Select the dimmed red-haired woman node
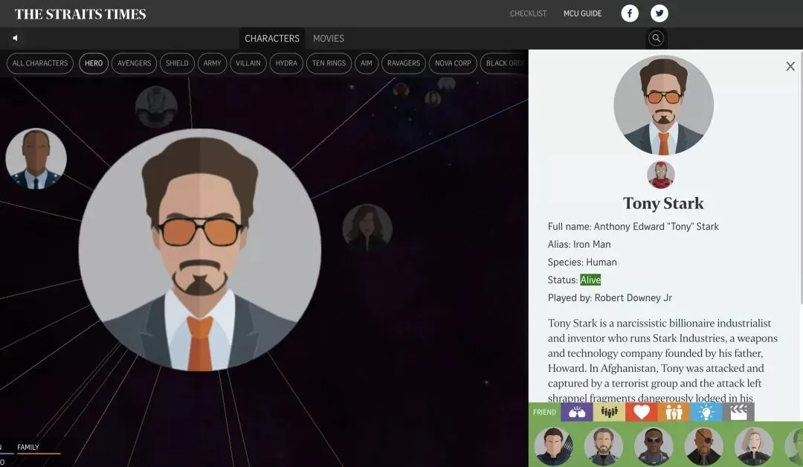The image size is (803, 467). click(367, 229)
